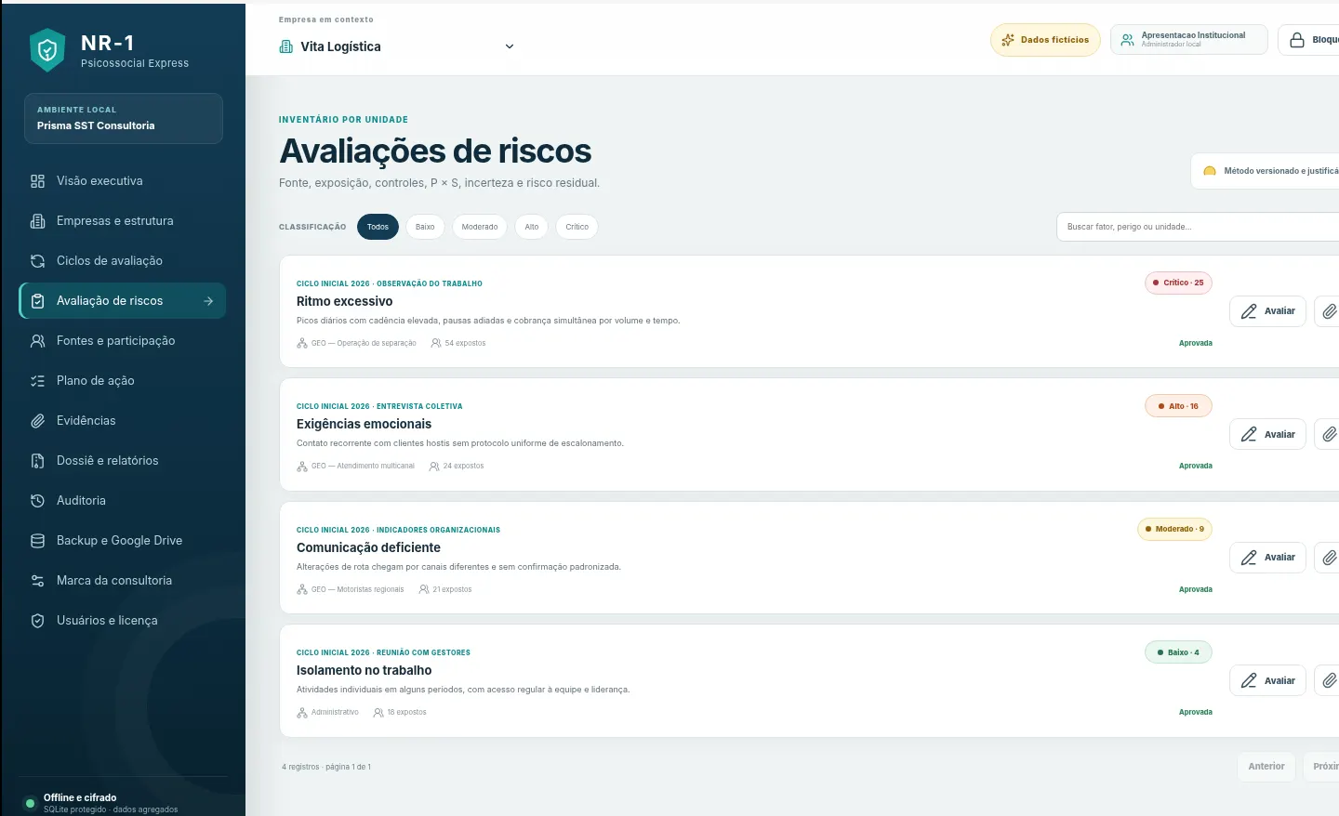
Task: Click the Backup e Google Drive database icon
Action: point(37,541)
